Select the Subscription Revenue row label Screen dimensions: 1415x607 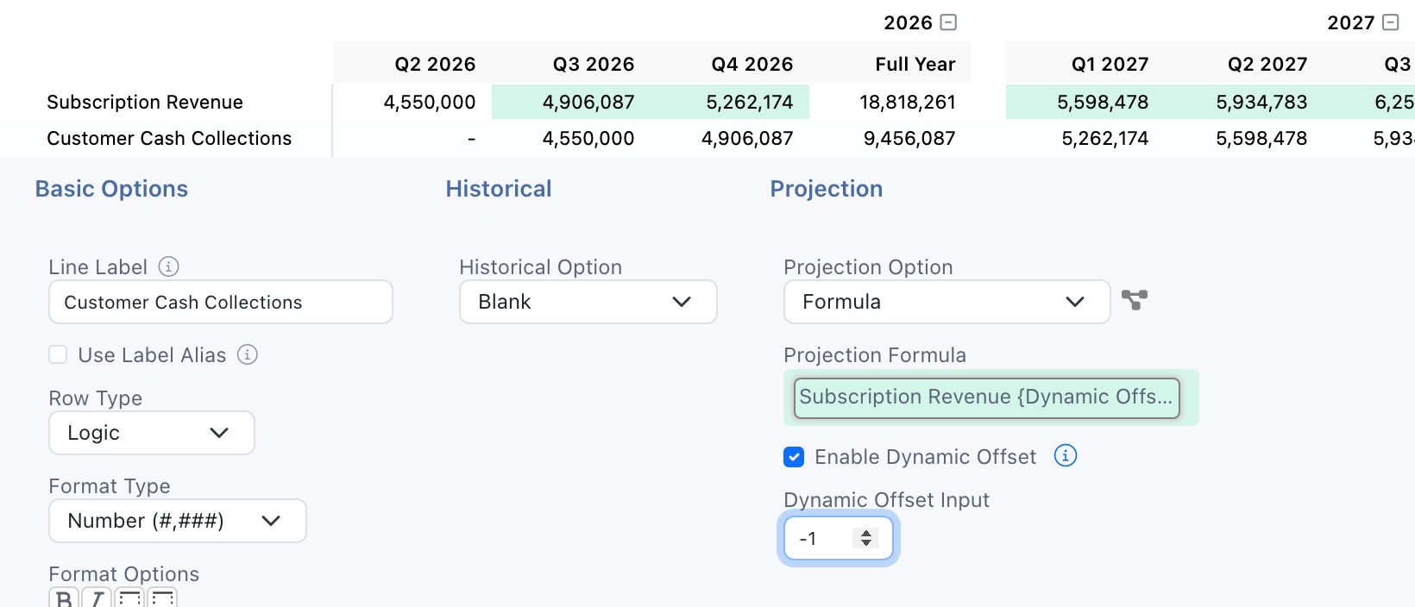pos(145,102)
